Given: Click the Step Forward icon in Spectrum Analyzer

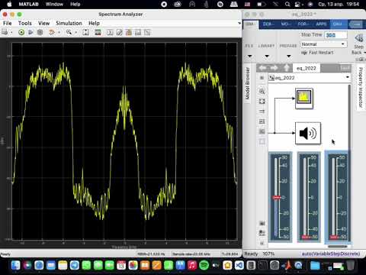Looking at the screenshot, I should coord(30,32).
